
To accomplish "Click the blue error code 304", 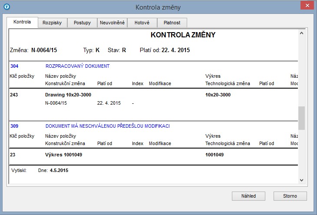I will 14,66.
